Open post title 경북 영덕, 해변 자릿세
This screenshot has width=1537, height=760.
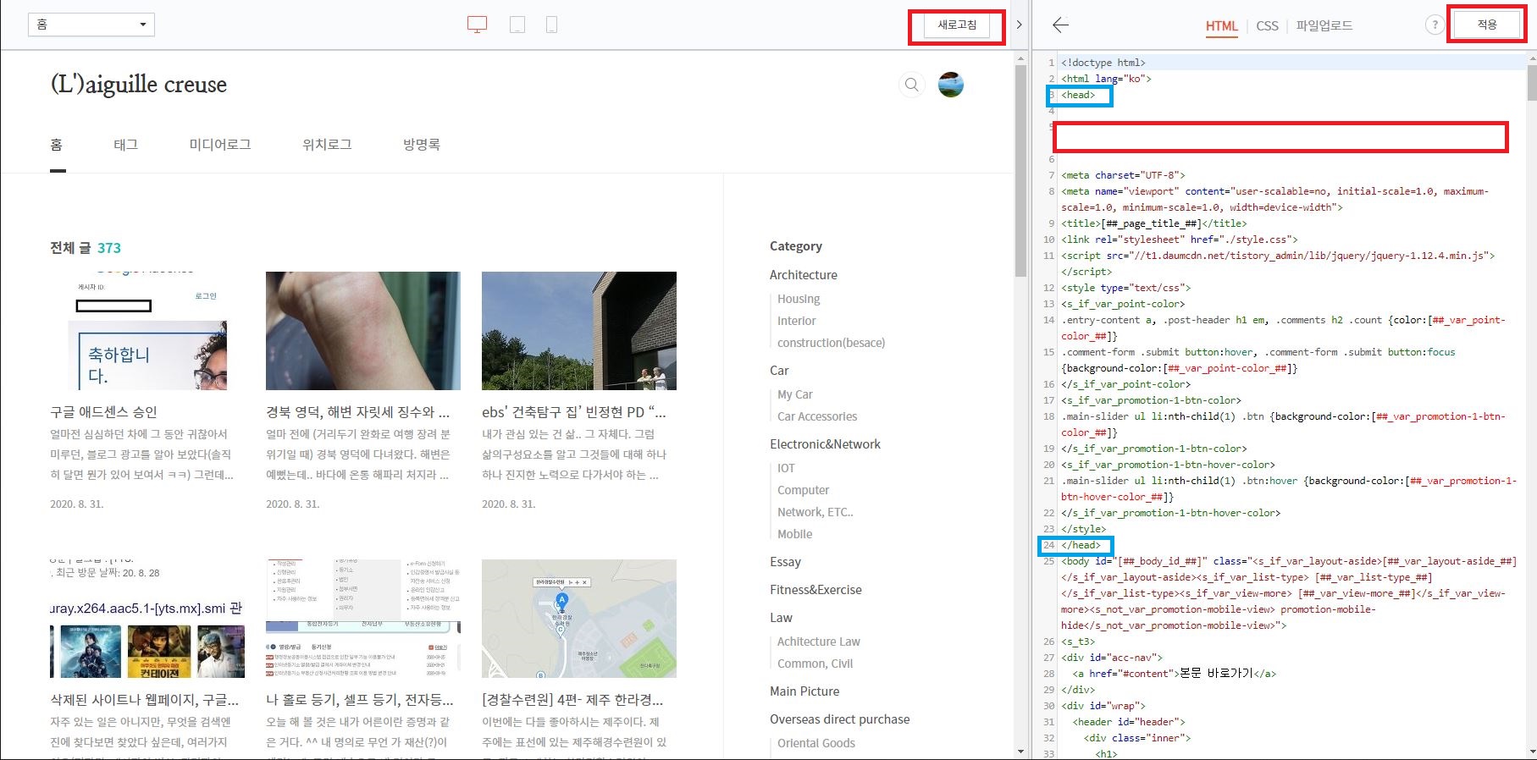click(358, 412)
